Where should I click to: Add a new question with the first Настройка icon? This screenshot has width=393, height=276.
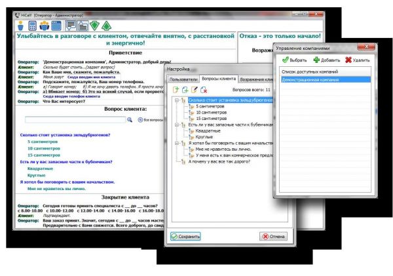[x=176, y=90]
